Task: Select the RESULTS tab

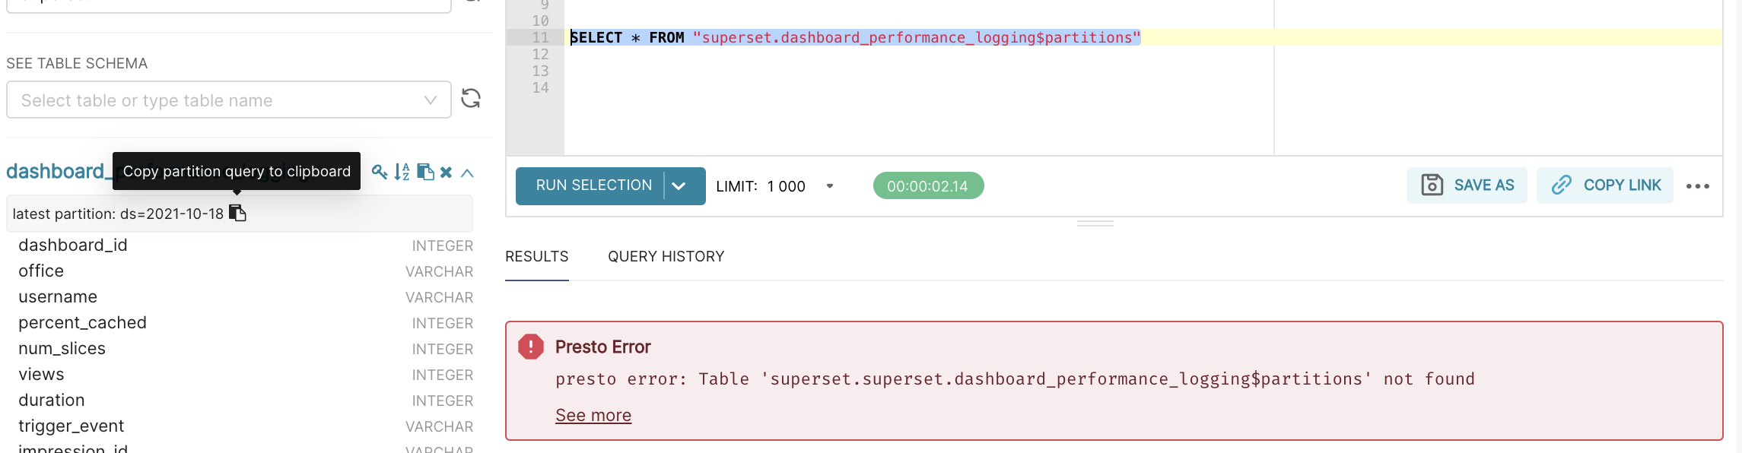Action: [x=536, y=256]
